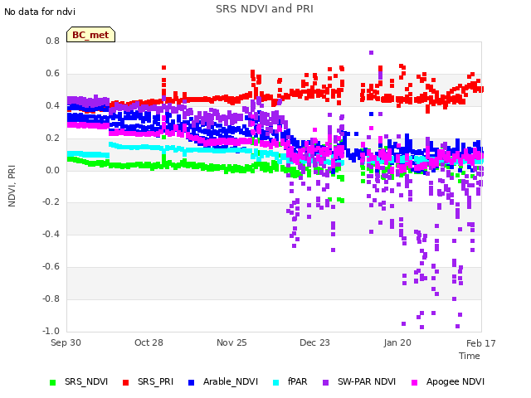Click the magenta Apogee NDVI legend swatch
The height and width of the screenshot is (398, 531).
click(x=414, y=382)
